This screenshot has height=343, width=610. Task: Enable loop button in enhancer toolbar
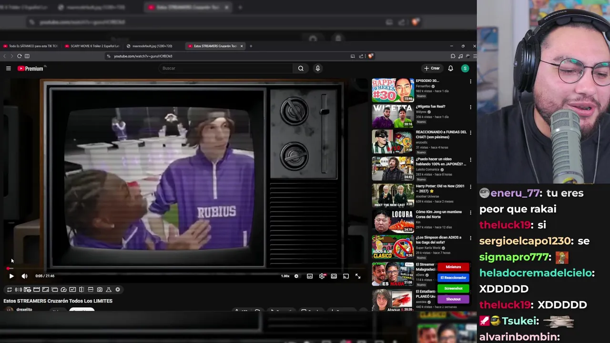click(9, 289)
